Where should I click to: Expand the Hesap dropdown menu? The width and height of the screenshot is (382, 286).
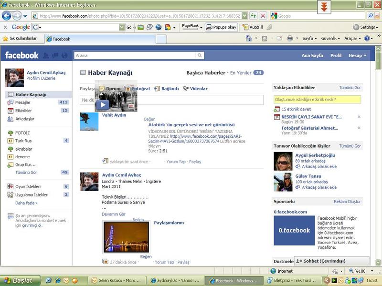357,55
